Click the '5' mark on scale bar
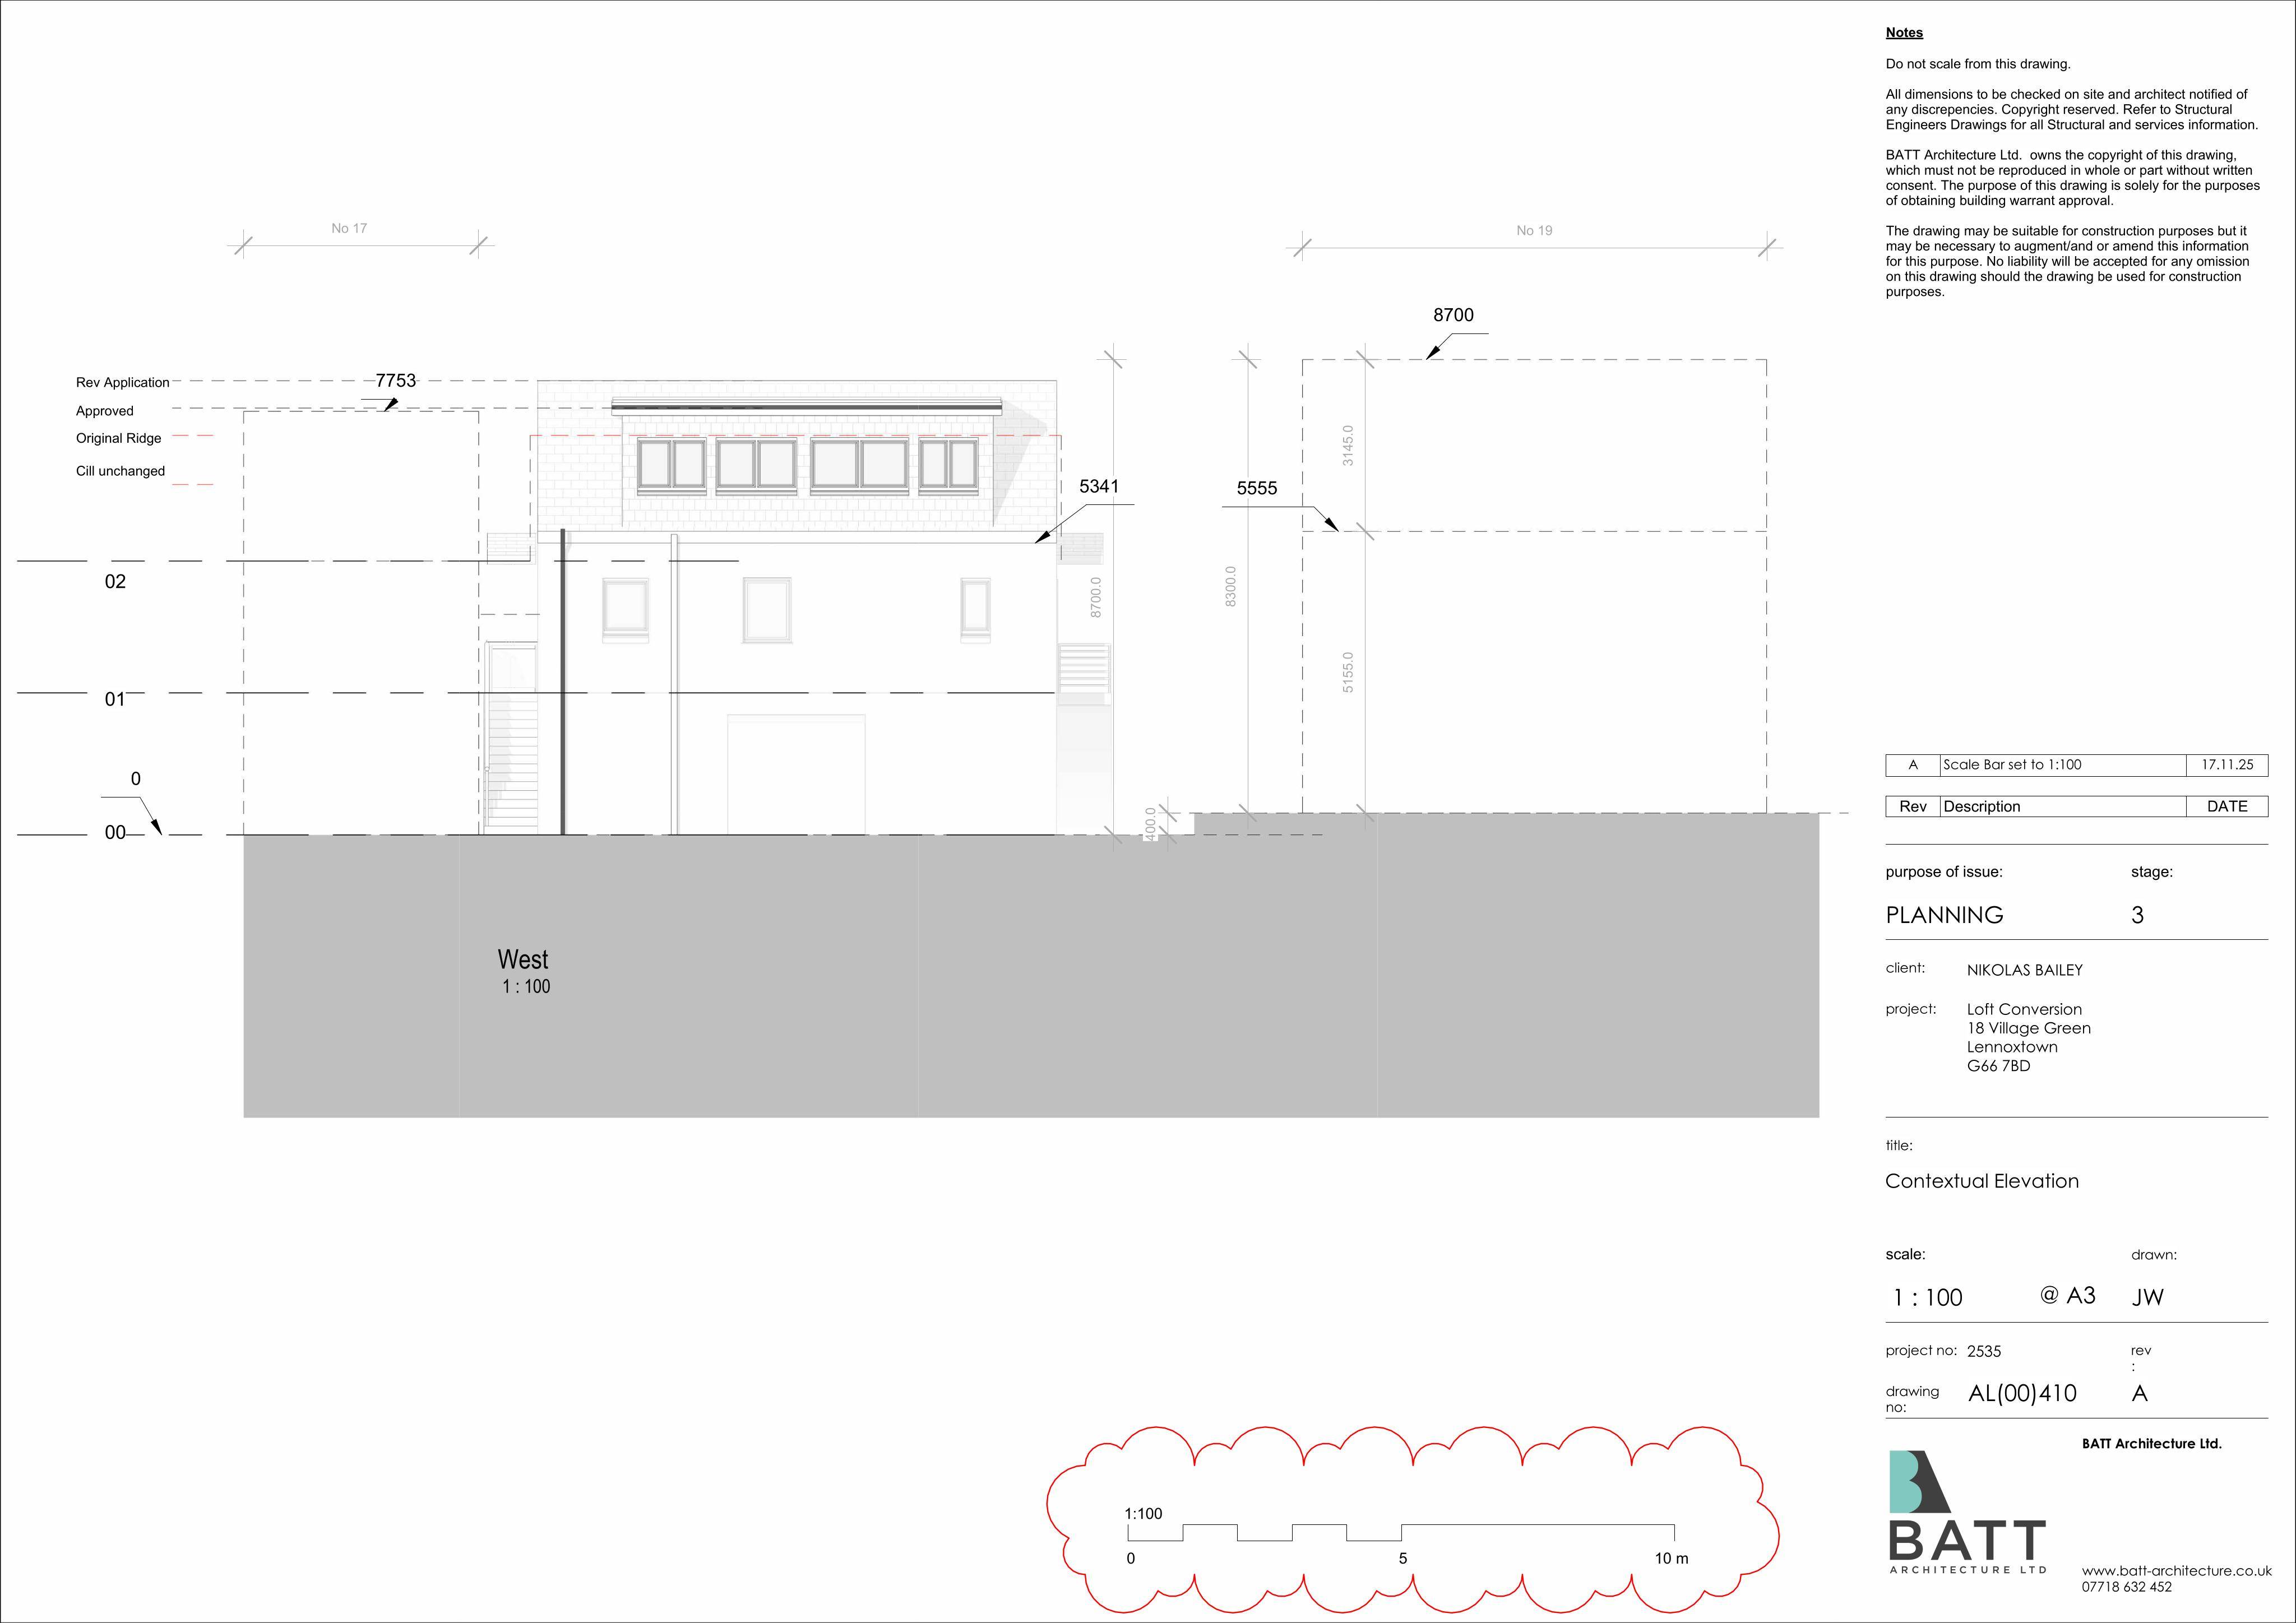Image resolution: width=2296 pixels, height=1623 pixels. [1403, 1558]
